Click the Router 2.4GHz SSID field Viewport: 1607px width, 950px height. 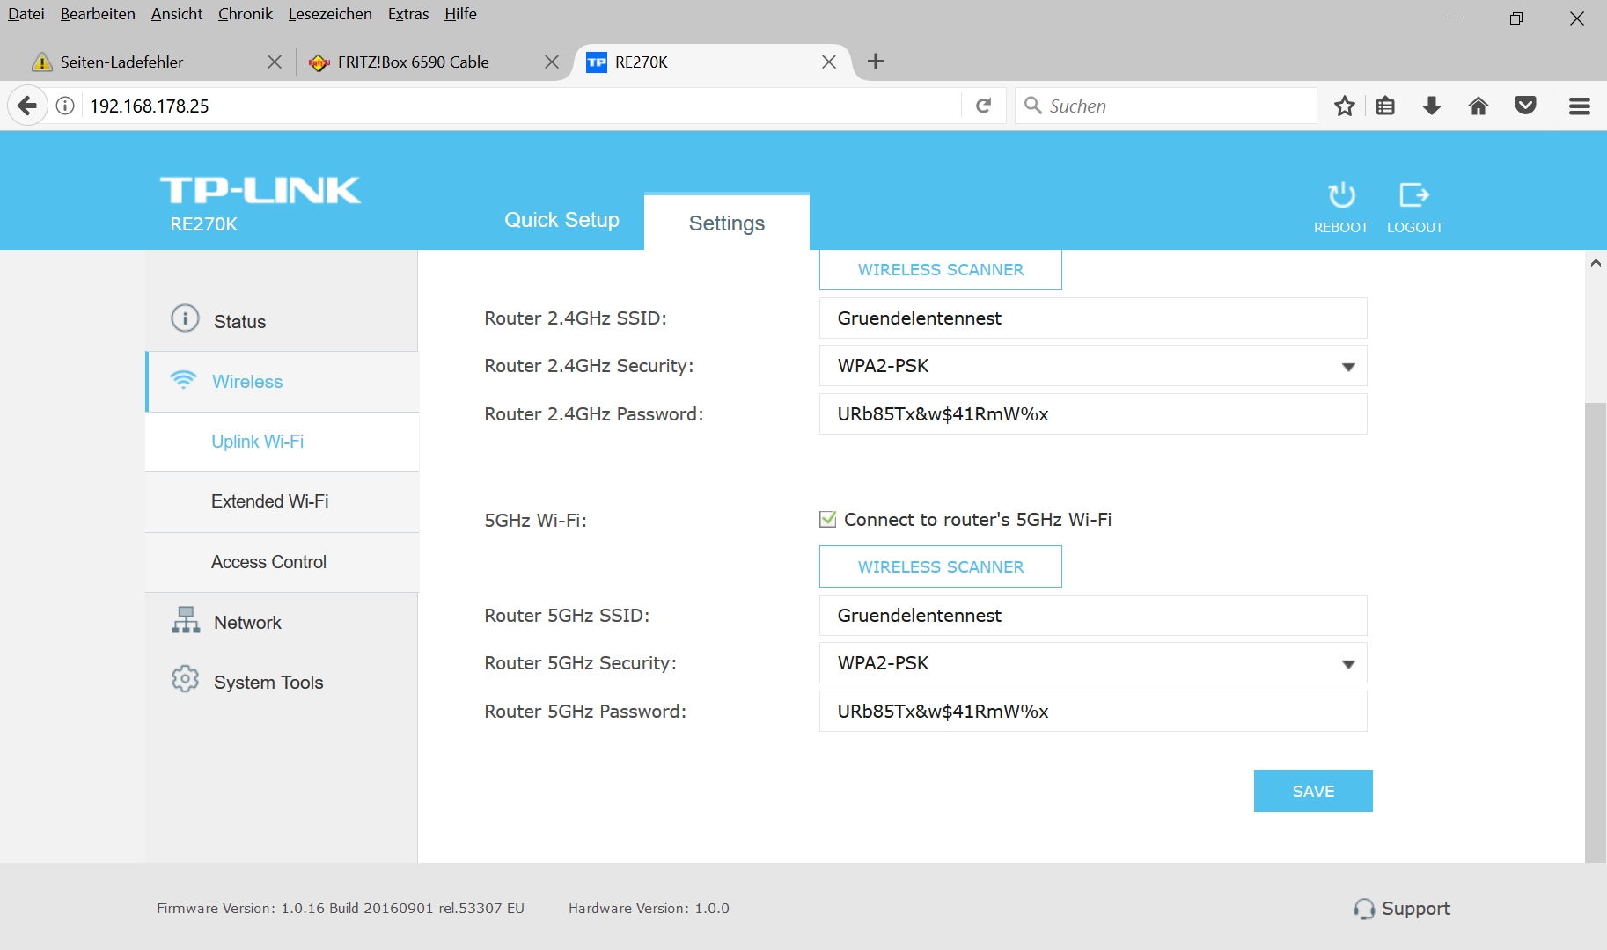pyautogui.click(x=1093, y=318)
